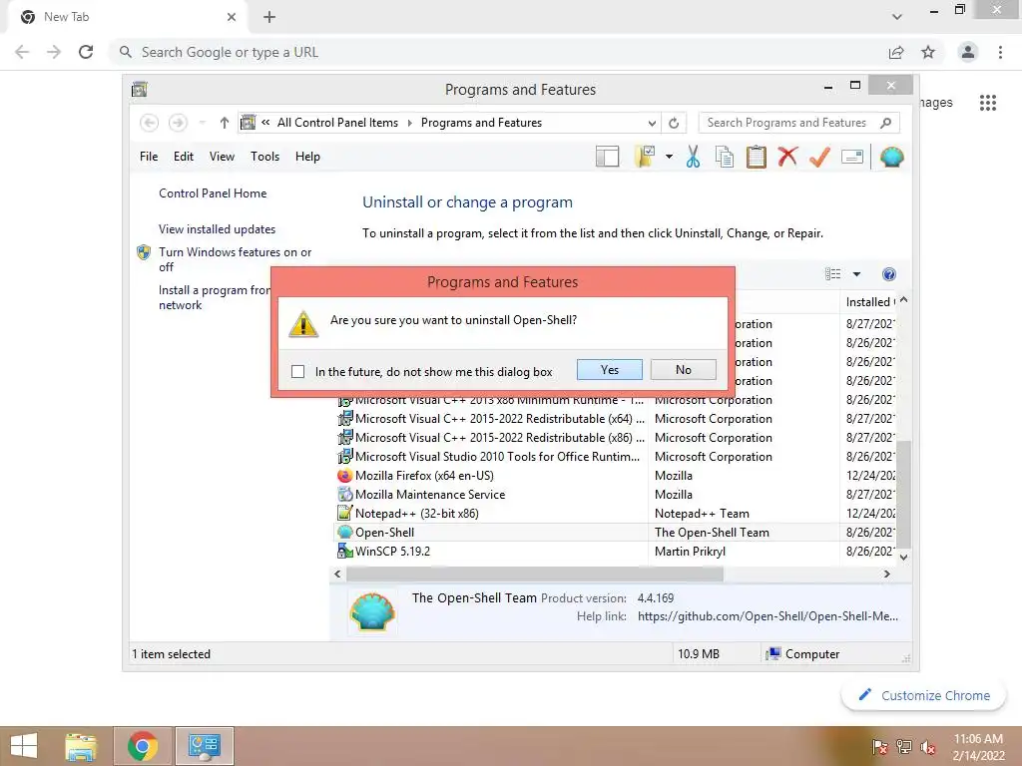Viewport: 1022px width, 766px height.
Task: Open the Chrome tab search chevron
Action: pos(897,17)
